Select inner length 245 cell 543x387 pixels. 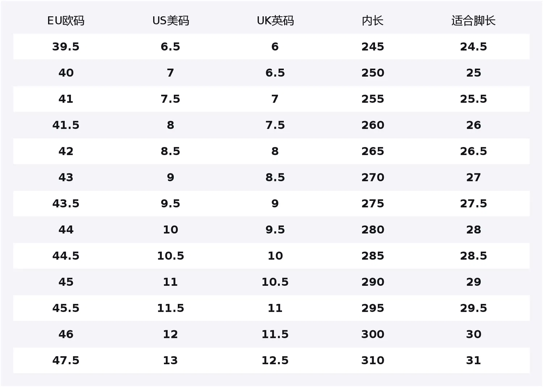(372, 47)
